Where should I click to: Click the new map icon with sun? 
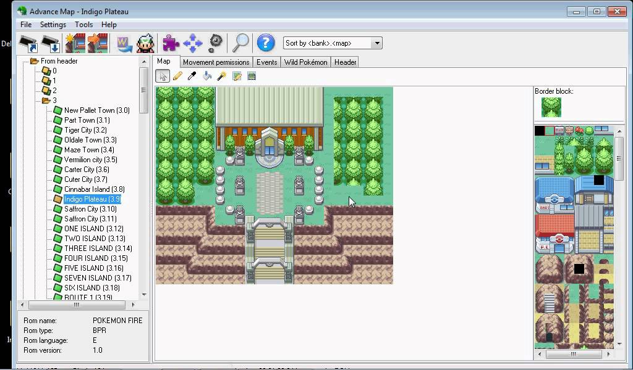pos(75,44)
